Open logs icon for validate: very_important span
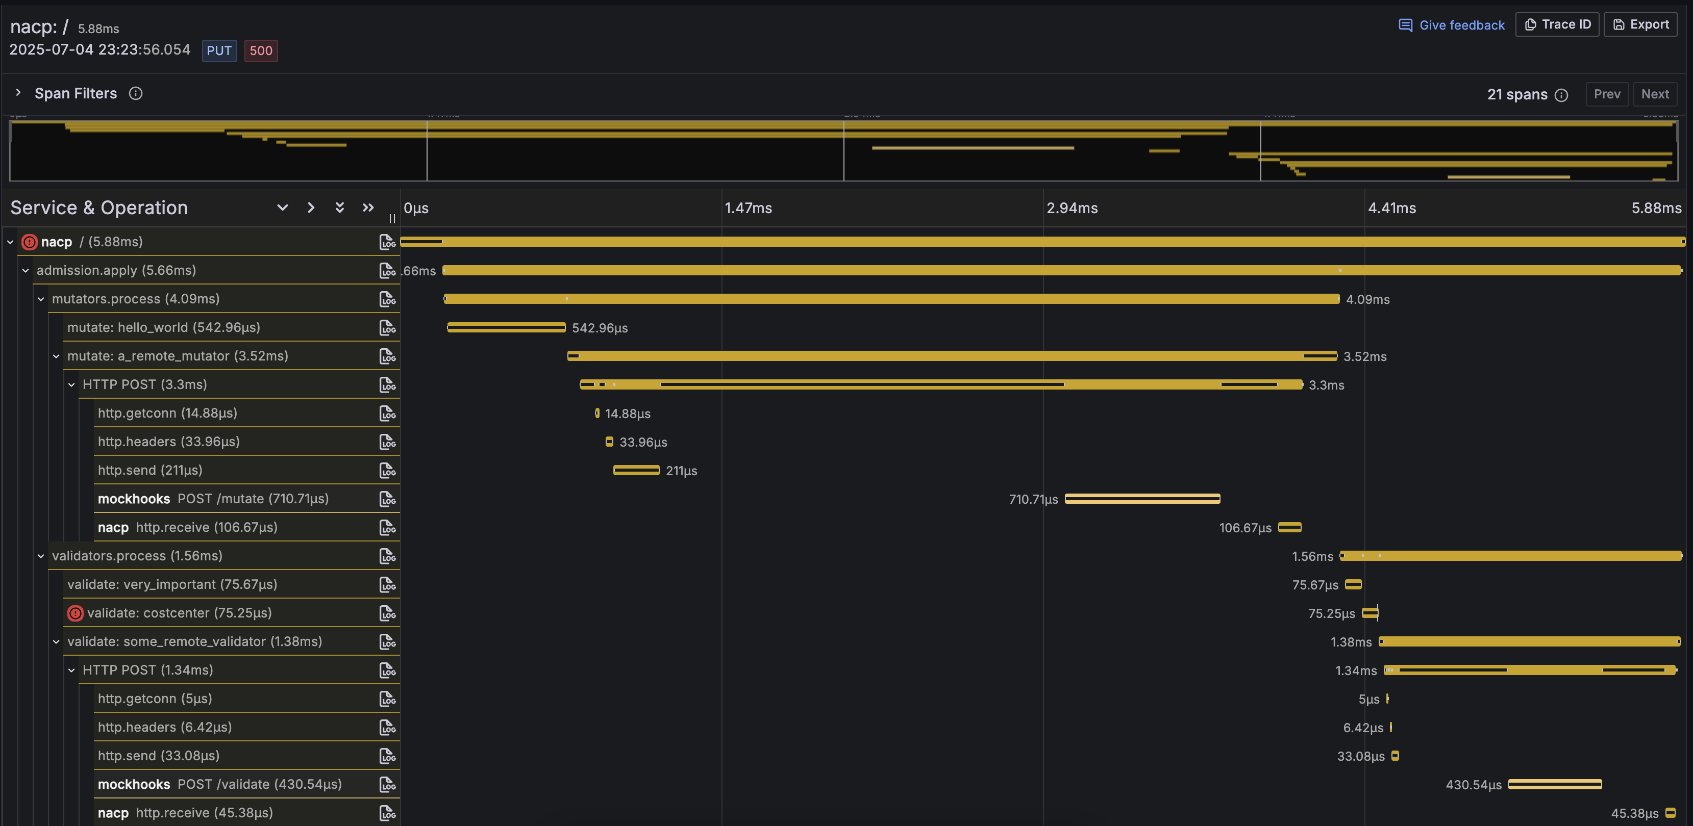 pos(387,584)
